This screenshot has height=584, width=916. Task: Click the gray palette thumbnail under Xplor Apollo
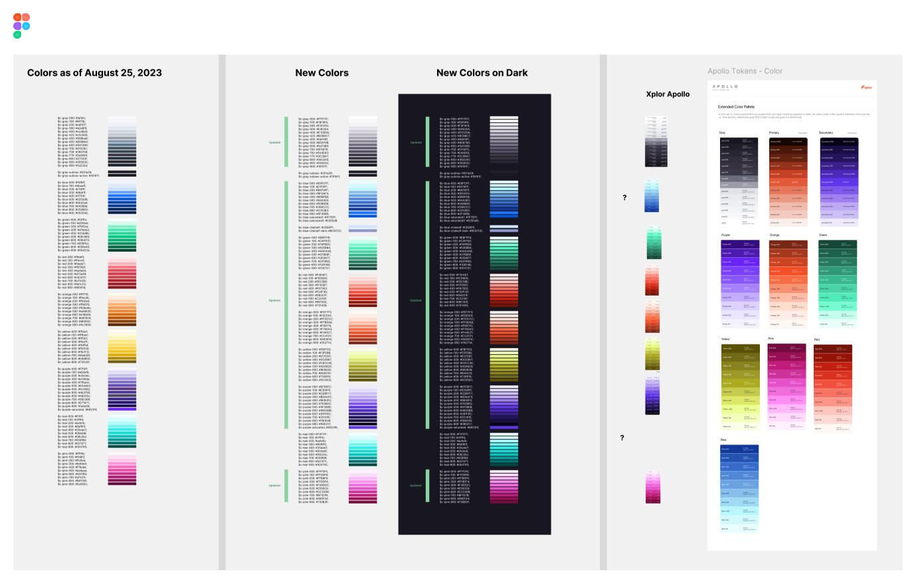click(655, 140)
